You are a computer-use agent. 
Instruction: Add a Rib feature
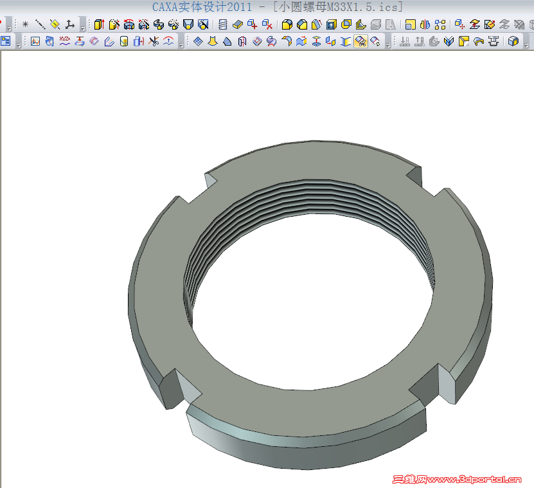click(361, 24)
